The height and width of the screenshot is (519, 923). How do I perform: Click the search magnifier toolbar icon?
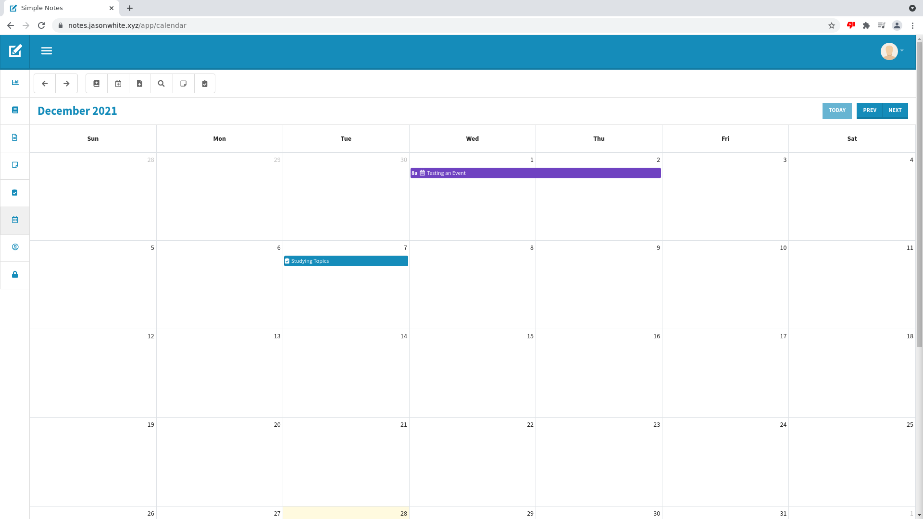tap(162, 84)
